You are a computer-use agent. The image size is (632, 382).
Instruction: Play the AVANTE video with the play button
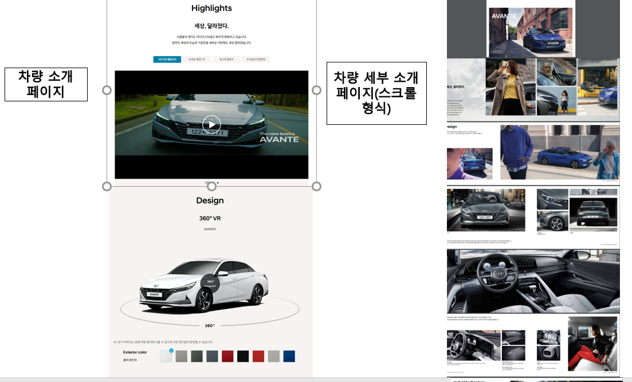(211, 124)
